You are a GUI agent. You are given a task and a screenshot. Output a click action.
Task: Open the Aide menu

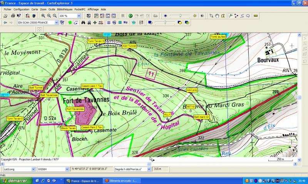(103, 9)
